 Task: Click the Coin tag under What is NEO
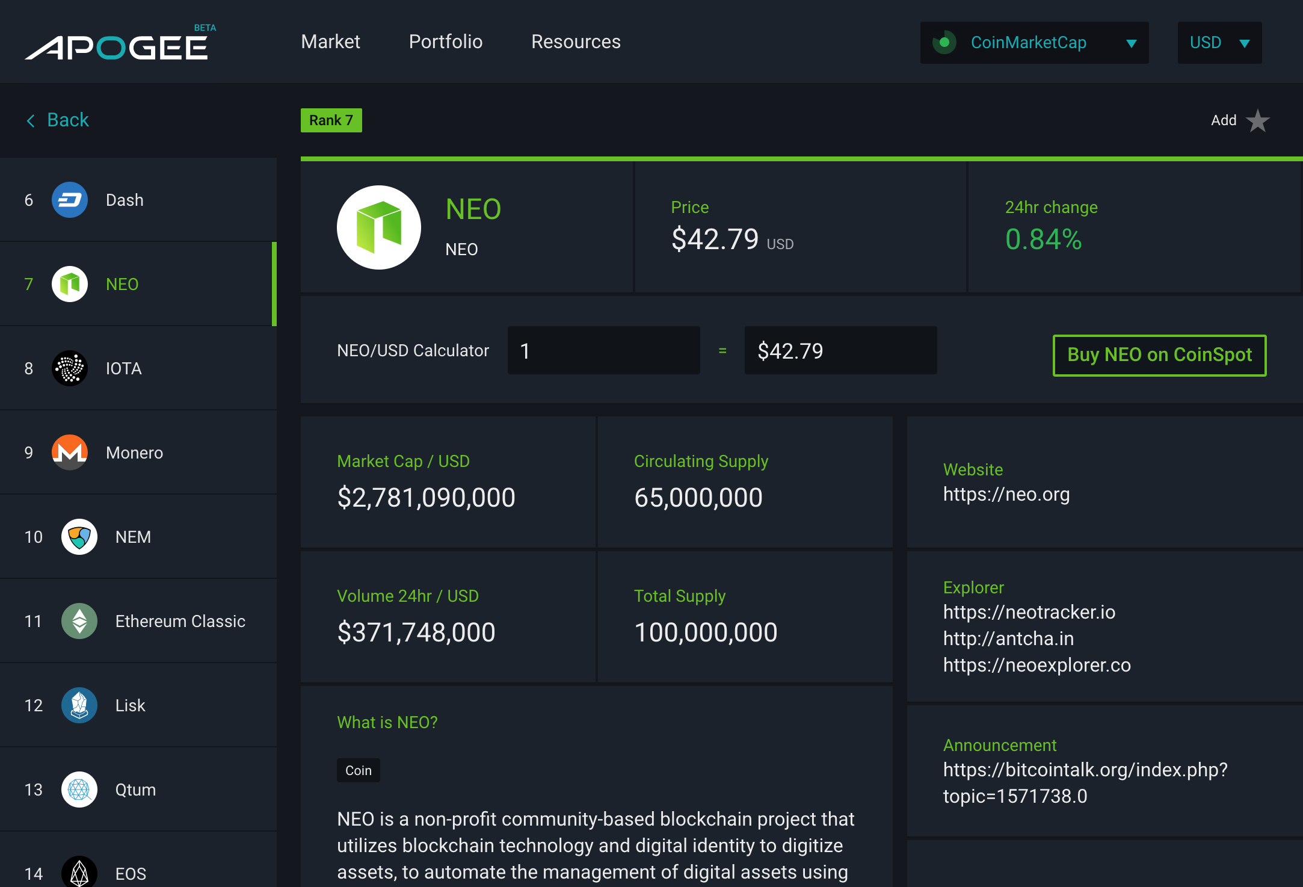click(358, 770)
